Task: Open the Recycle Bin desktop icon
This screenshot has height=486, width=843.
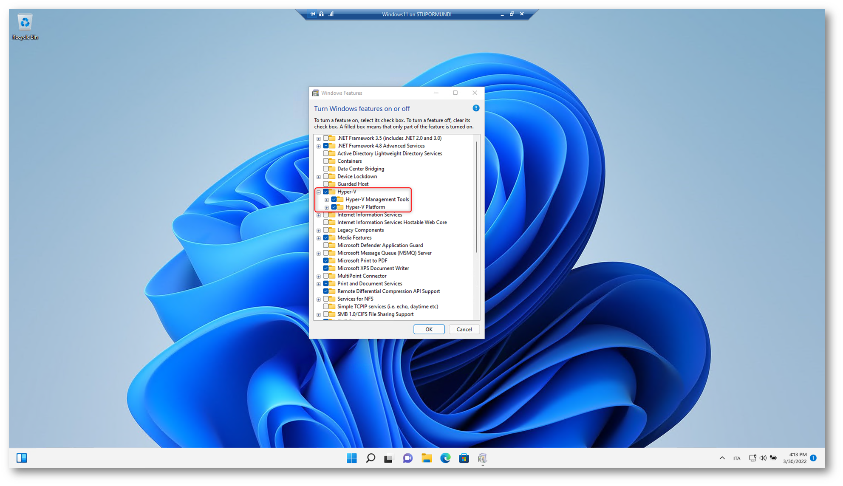Action: click(x=25, y=26)
